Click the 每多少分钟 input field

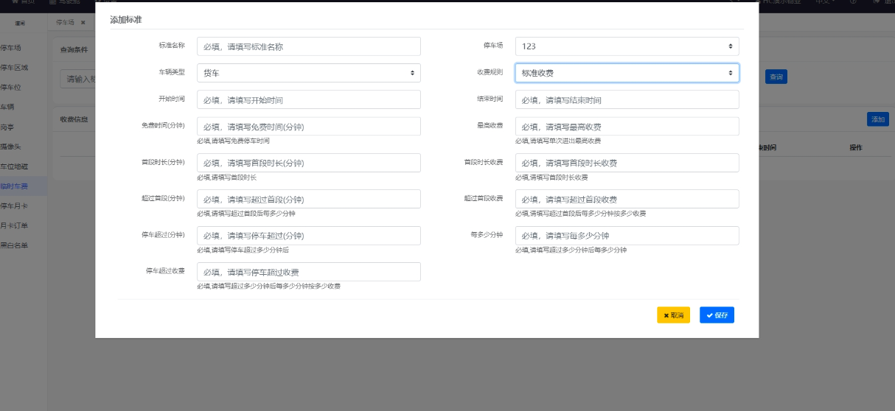(x=627, y=236)
